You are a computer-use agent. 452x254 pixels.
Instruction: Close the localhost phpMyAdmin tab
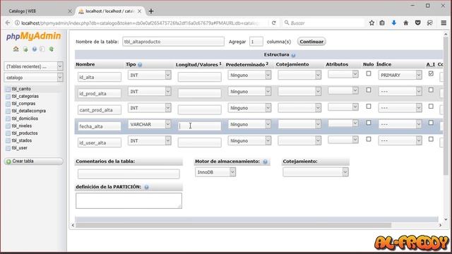(x=140, y=11)
